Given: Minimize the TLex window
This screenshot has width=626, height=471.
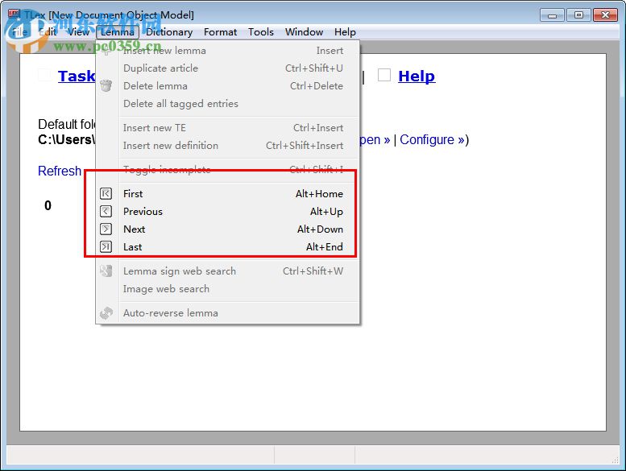Looking at the screenshot, I should coord(552,15).
